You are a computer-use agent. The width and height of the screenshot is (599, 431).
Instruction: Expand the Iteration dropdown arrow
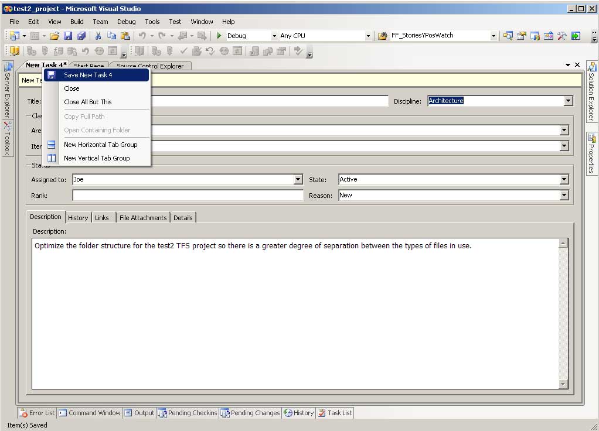click(x=564, y=146)
